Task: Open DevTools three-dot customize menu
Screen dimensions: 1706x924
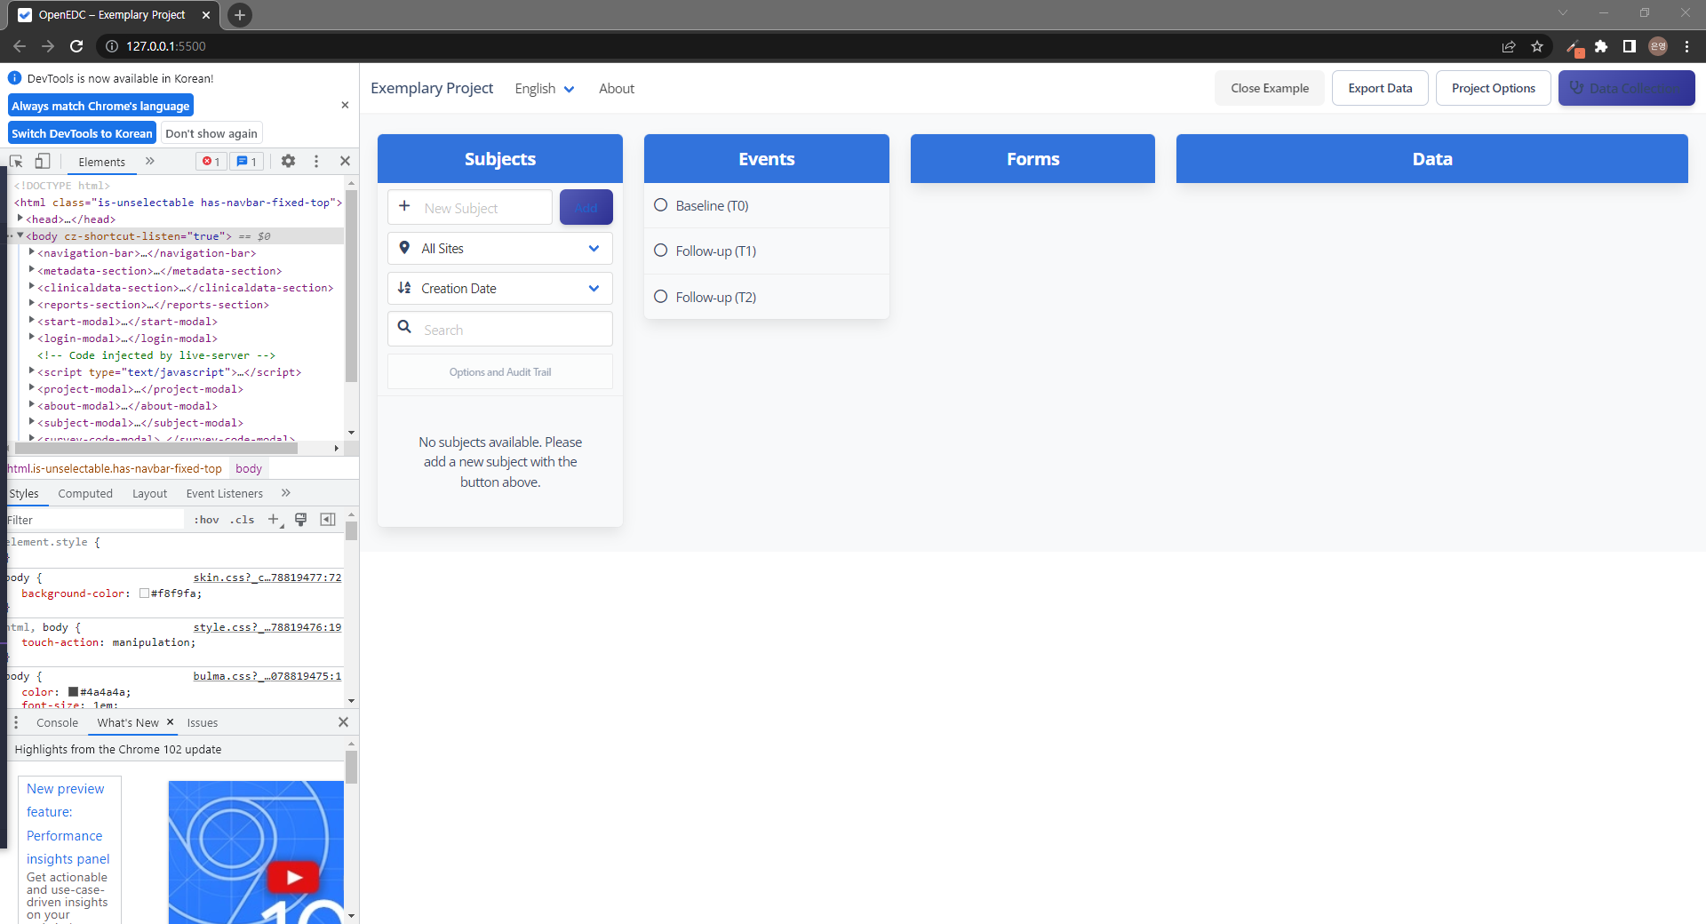Action: (316, 162)
